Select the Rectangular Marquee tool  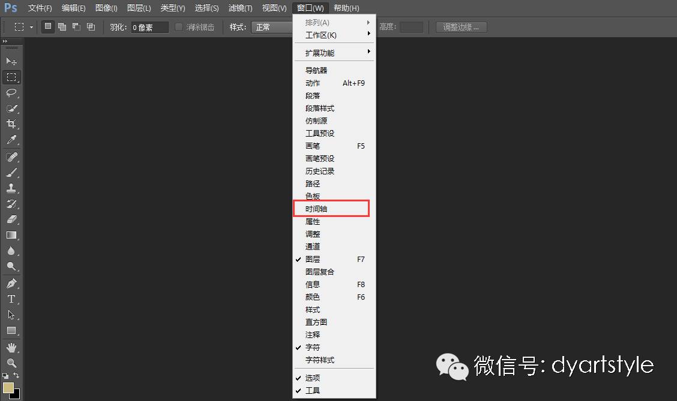click(x=10, y=77)
